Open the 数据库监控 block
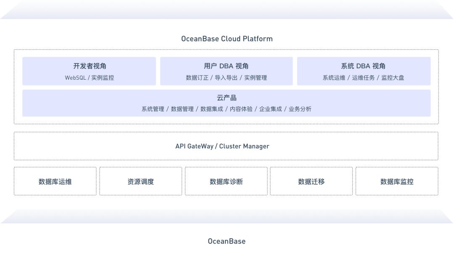The height and width of the screenshot is (257, 454). [397, 181]
